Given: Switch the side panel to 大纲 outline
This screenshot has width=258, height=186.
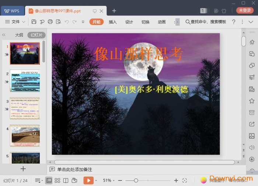Looking at the screenshot, I should (x=19, y=35).
